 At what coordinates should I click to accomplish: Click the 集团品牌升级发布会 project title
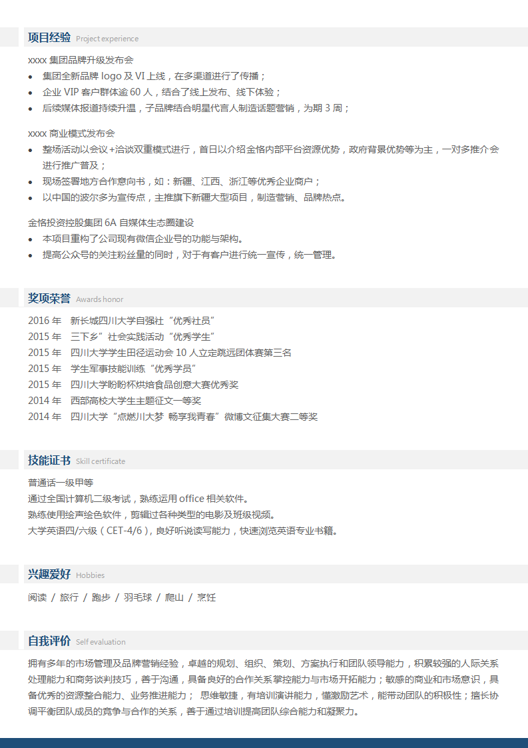(x=81, y=60)
